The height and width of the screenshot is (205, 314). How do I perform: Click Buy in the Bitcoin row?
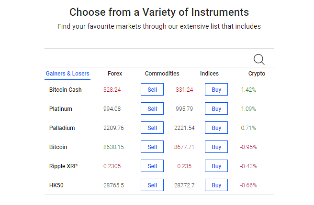216,147
